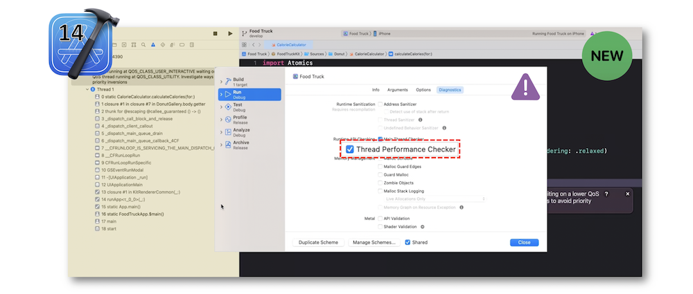Viewport: 693px width, 294px height.
Task: Collapse the Thread 1 disclosure triangle
Action: click(x=87, y=89)
